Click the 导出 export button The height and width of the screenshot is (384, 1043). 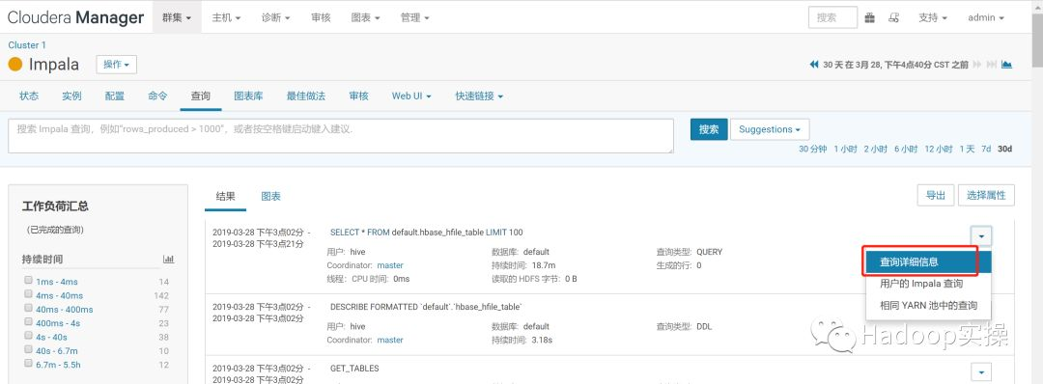935,195
